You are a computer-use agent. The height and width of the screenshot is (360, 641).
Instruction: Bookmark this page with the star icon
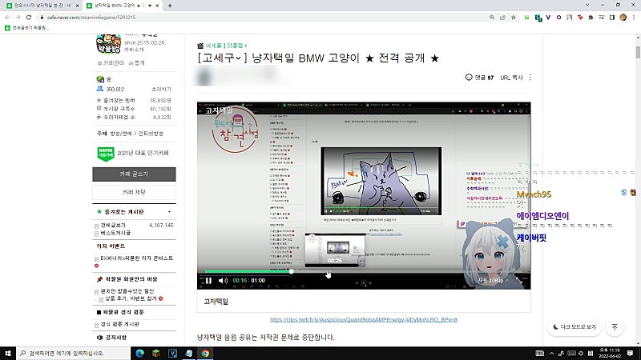514,17
